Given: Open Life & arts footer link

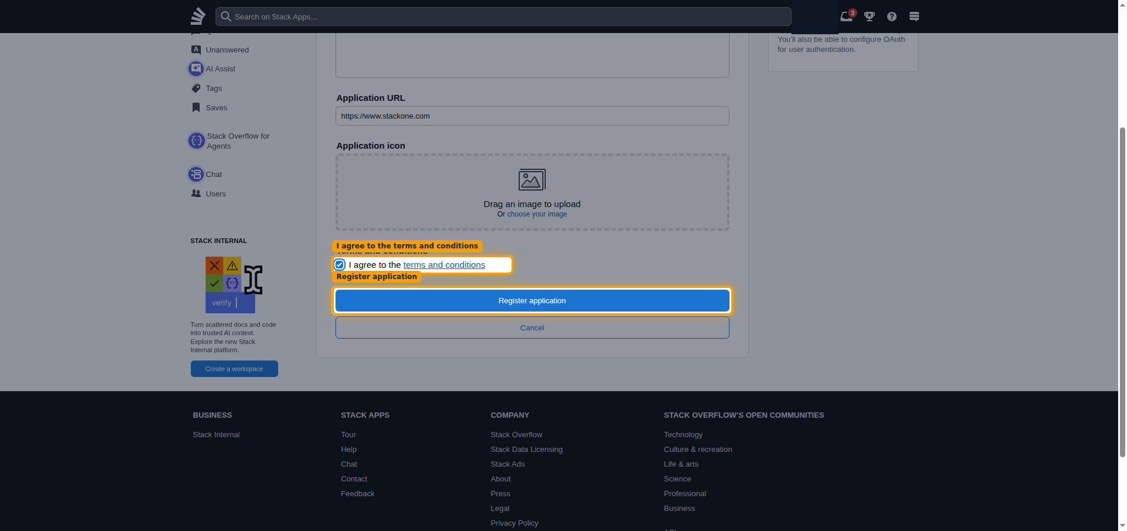Looking at the screenshot, I should pos(681,464).
